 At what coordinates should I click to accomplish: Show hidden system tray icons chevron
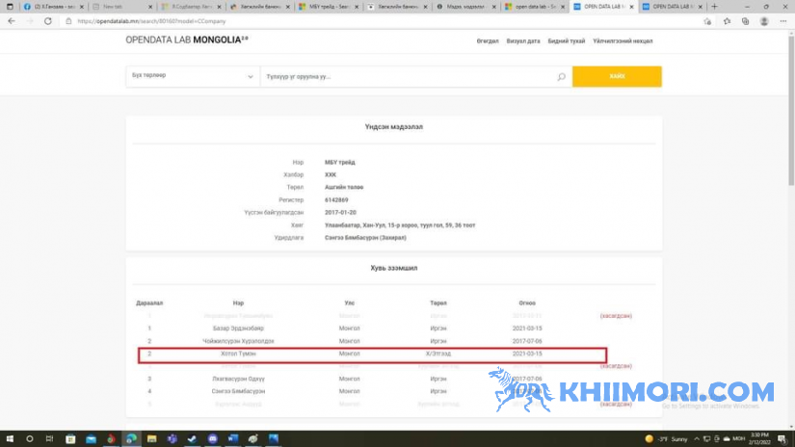pos(697,439)
